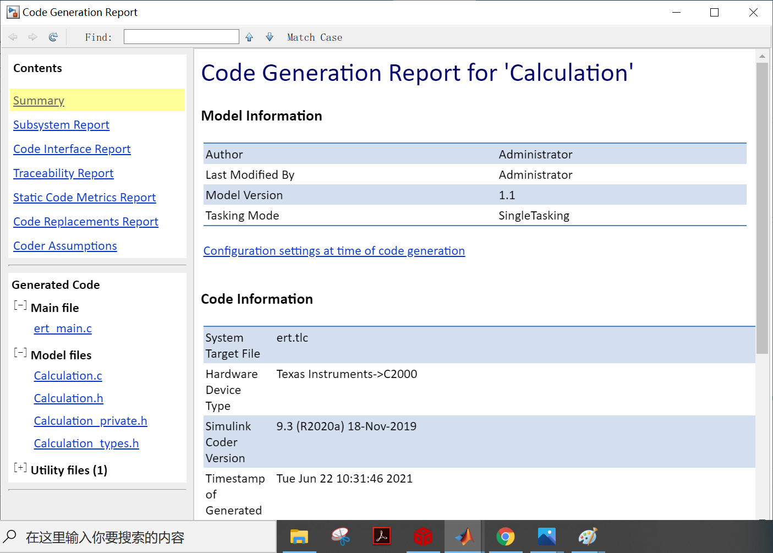Click the Find text input field

click(x=181, y=37)
